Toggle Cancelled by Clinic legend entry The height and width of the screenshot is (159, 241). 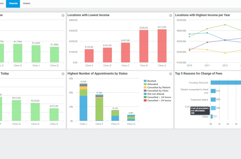[x=156, y=91]
